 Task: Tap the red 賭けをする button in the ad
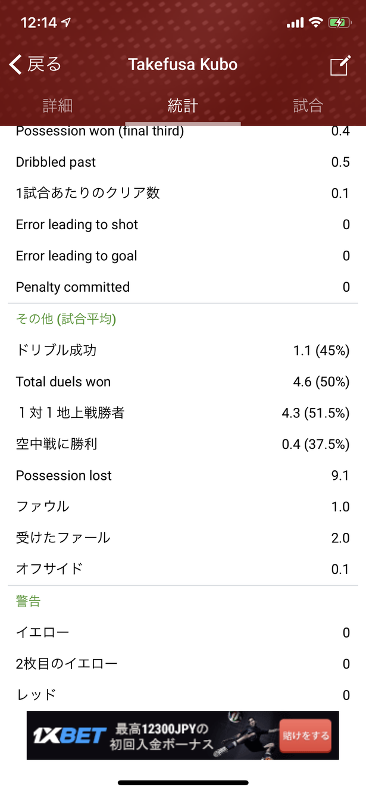pyautogui.click(x=305, y=736)
